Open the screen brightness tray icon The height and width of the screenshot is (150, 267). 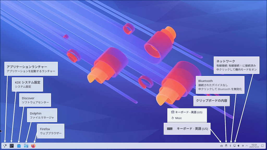tap(243, 146)
